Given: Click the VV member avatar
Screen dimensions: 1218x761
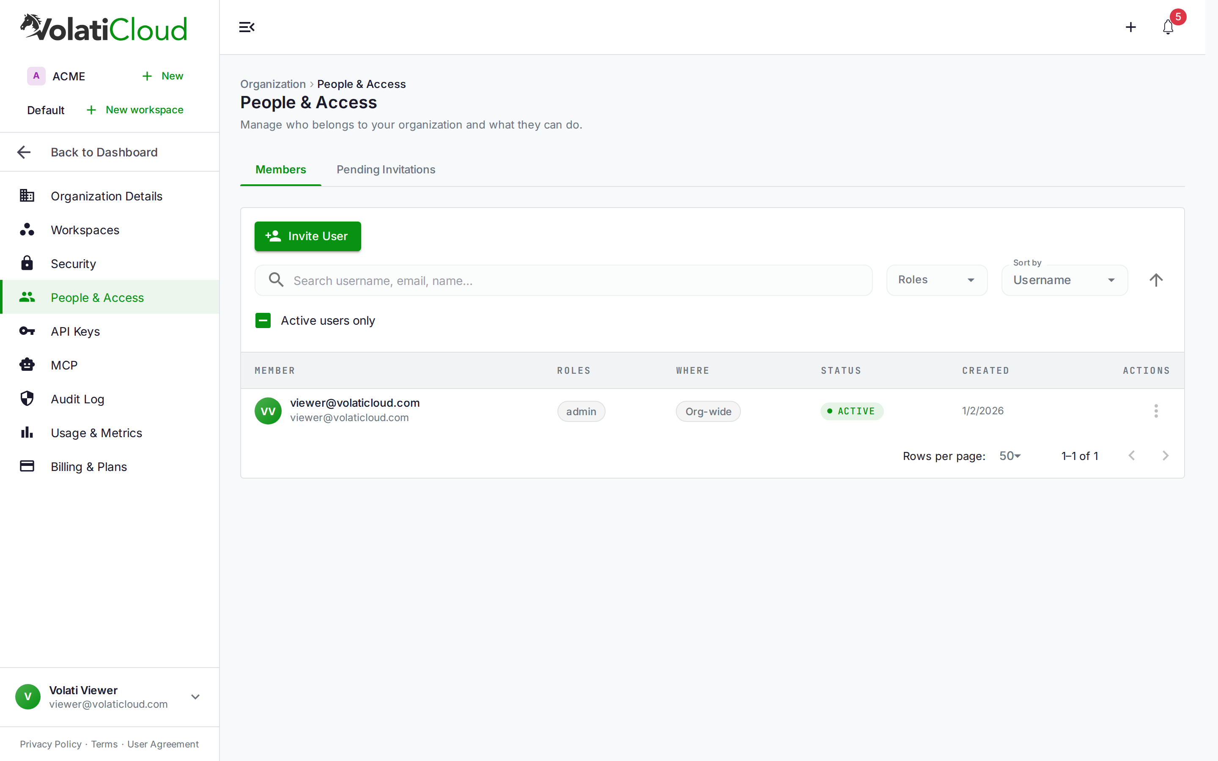Looking at the screenshot, I should (x=268, y=411).
